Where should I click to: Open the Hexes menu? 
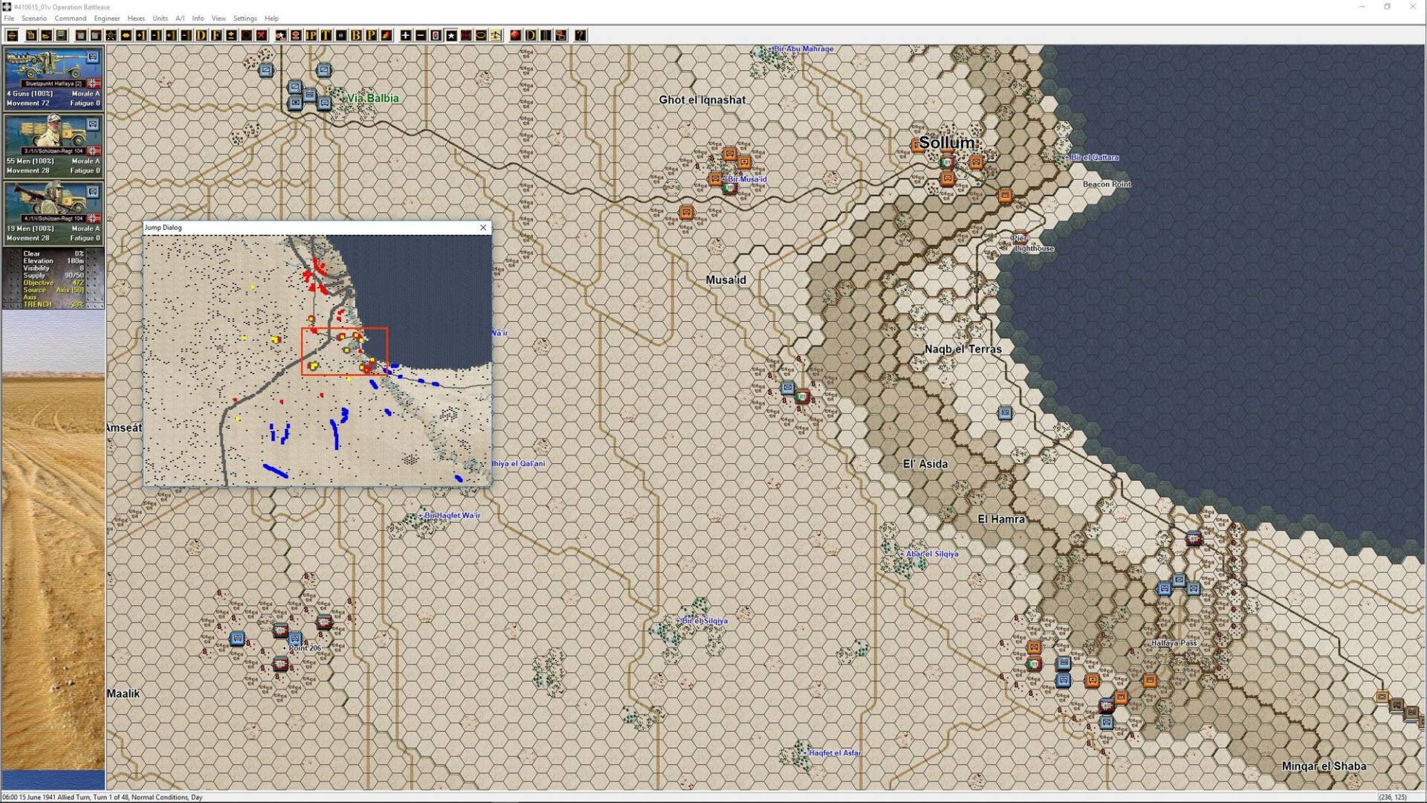click(x=136, y=18)
